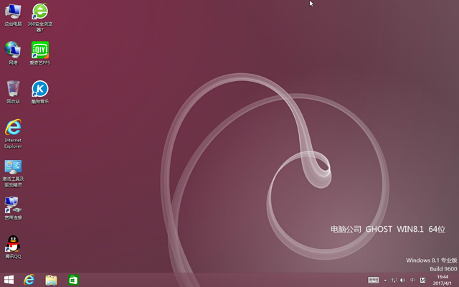Select the 360安全浏览器7 browser shortcut
This screenshot has height=287, width=459.
coord(40,11)
